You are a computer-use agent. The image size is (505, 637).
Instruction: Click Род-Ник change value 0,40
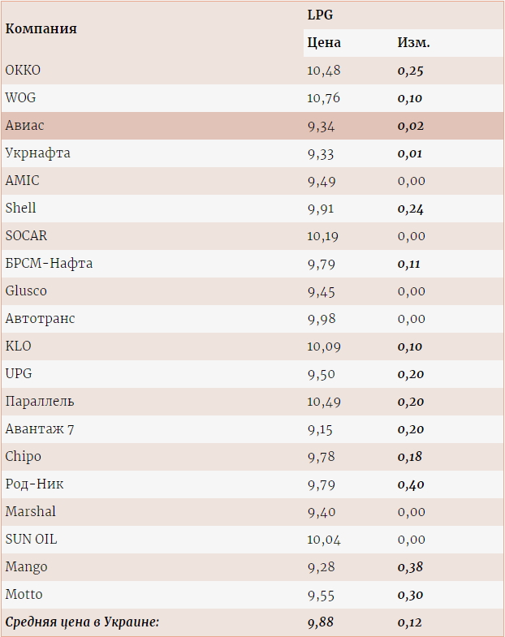(x=411, y=484)
